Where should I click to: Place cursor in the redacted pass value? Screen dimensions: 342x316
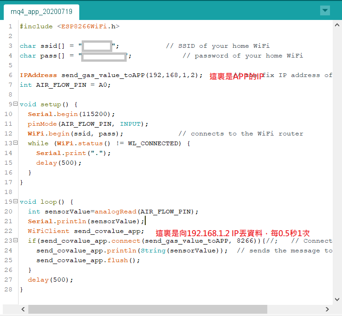[x=104, y=56]
